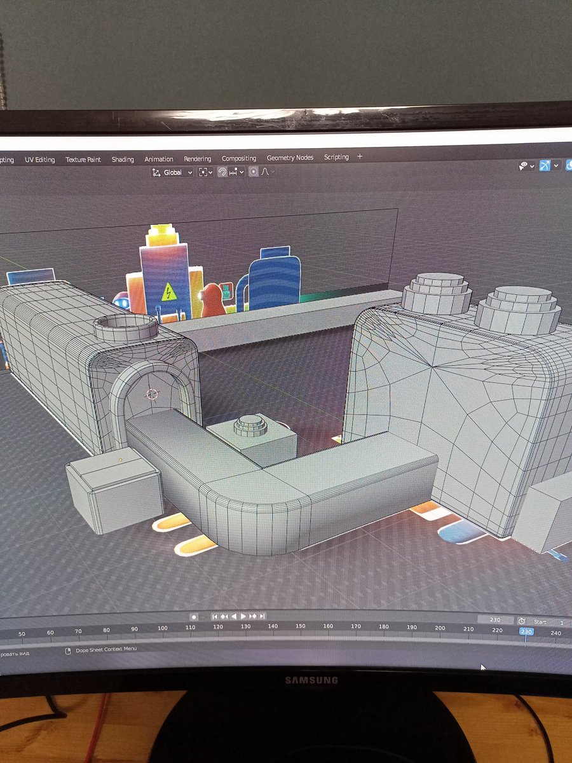The height and width of the screenshot is (763, 572).
Task: Switch to the Compositing workspace
Action: 239,158
